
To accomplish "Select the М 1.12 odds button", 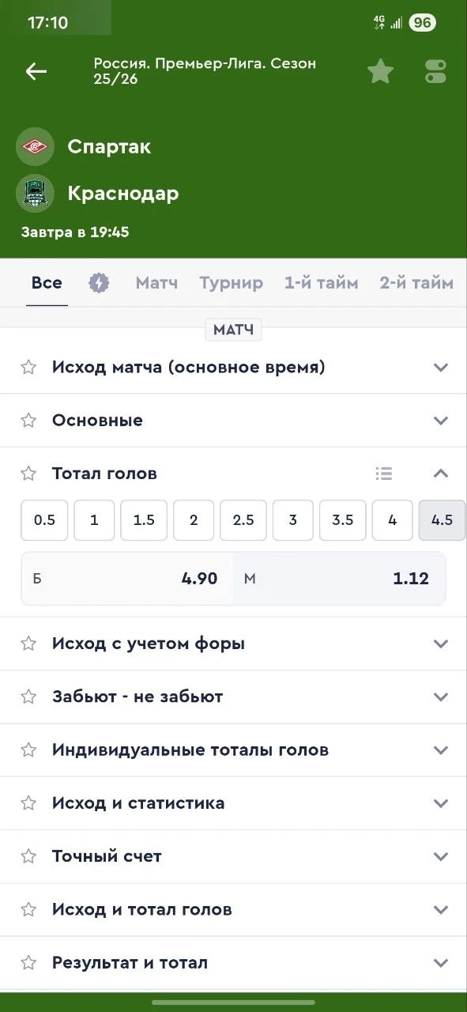I will [339, 578].
